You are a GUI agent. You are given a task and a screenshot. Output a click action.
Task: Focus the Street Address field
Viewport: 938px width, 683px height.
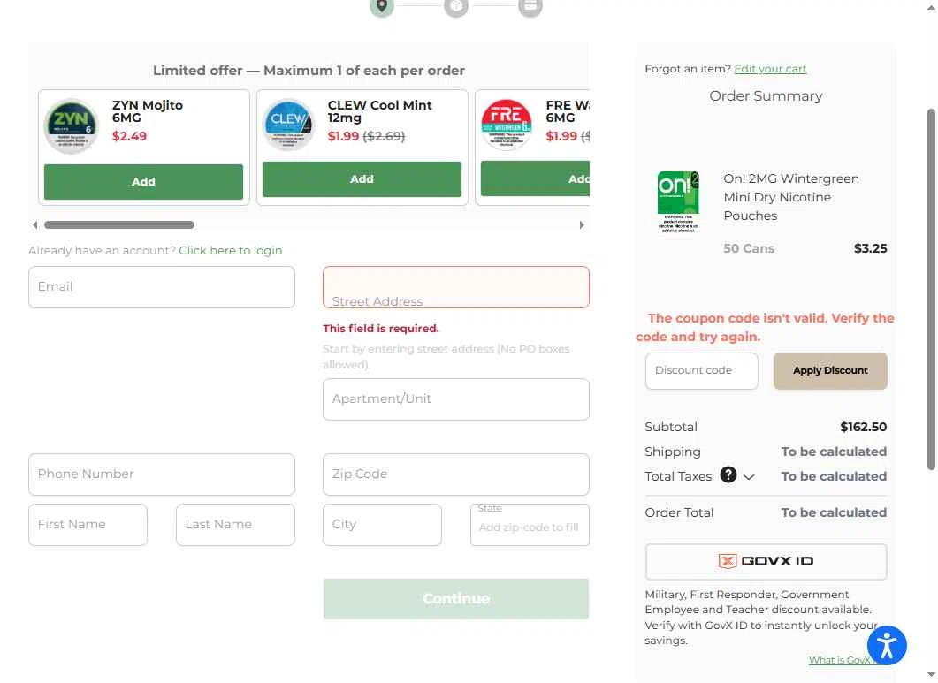point(456,287)
